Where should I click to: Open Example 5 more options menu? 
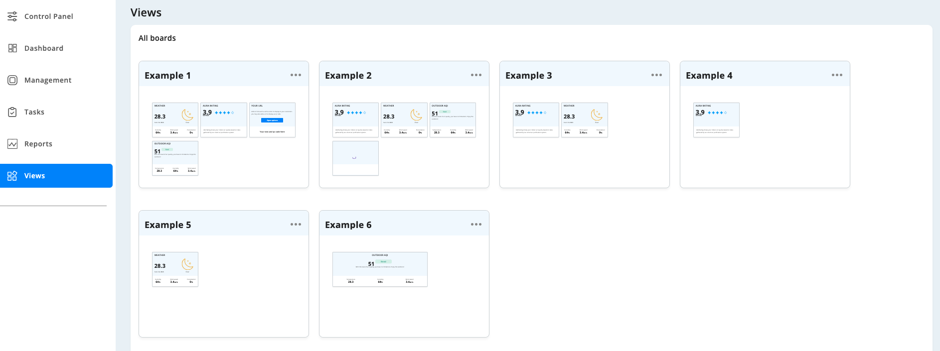pos(296,225)
